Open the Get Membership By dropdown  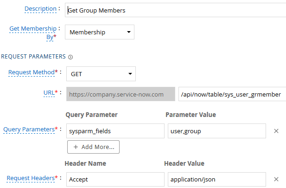pos(100,32)
